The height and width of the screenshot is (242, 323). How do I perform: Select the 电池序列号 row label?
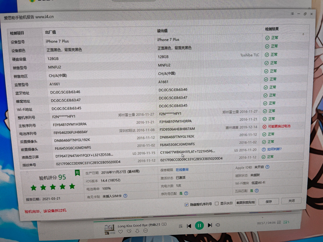tap(28, 134)
